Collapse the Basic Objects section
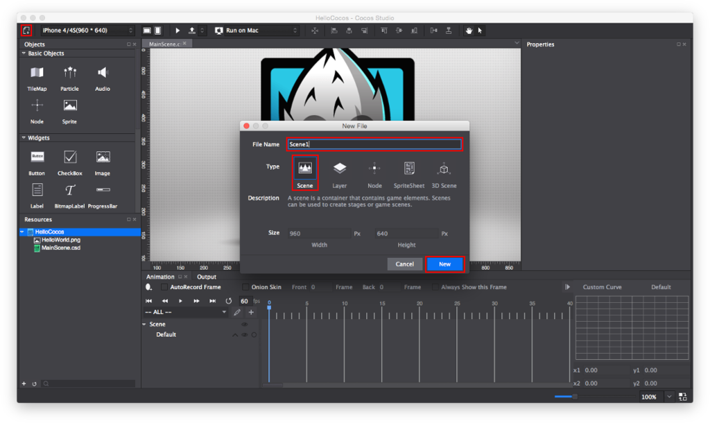 tap(24, 53)
